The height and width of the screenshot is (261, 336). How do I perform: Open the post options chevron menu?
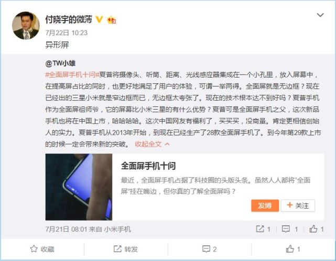320,15
